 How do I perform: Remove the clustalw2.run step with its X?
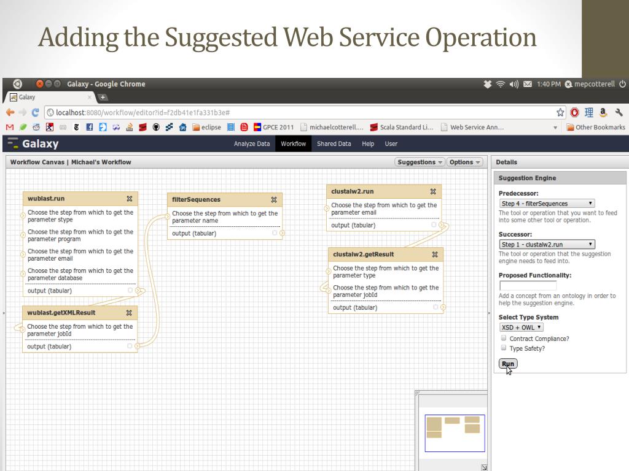point(433,191)
